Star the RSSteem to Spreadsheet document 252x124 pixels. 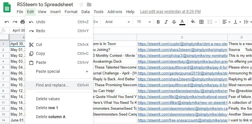point(81,4)
